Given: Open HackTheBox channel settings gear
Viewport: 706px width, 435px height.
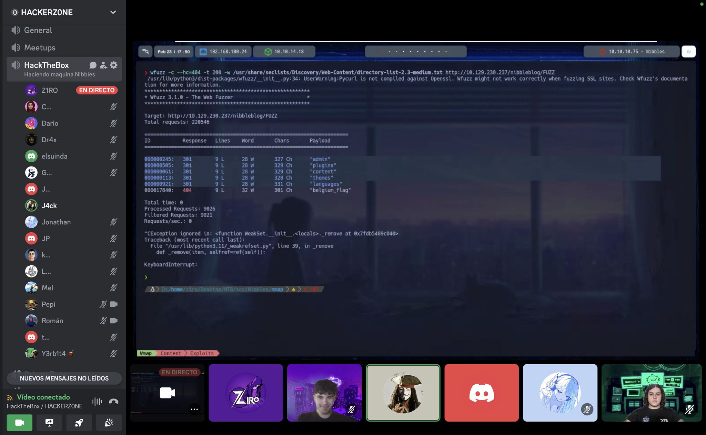Looking at the screenshot, I should 114,65.
